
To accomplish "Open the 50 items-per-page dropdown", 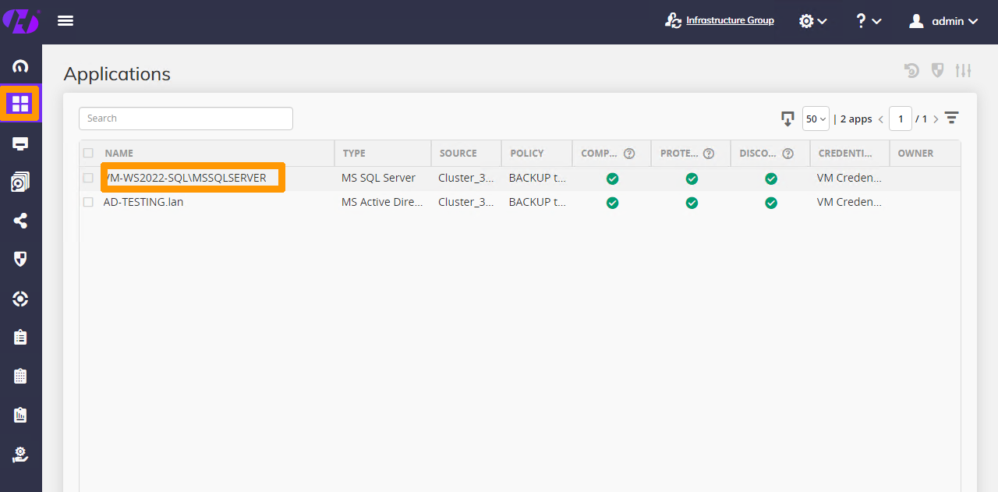I will coord(816,119).
